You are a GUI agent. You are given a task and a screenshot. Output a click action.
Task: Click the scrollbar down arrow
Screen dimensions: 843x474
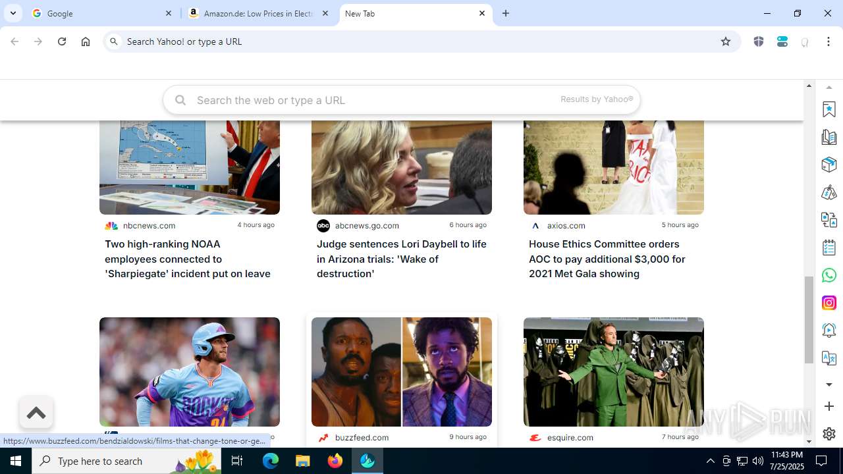[x=809, y=442]
